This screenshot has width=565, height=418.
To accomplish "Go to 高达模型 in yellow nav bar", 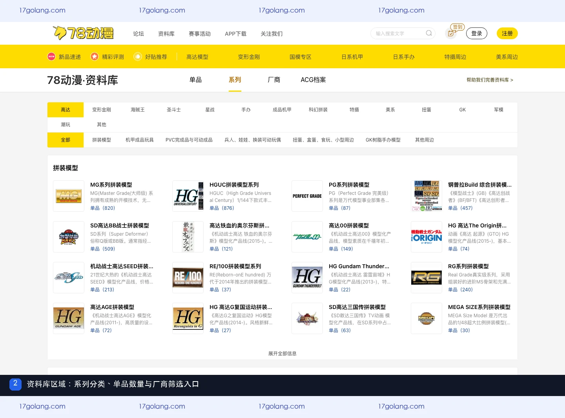I will (197, 57).
